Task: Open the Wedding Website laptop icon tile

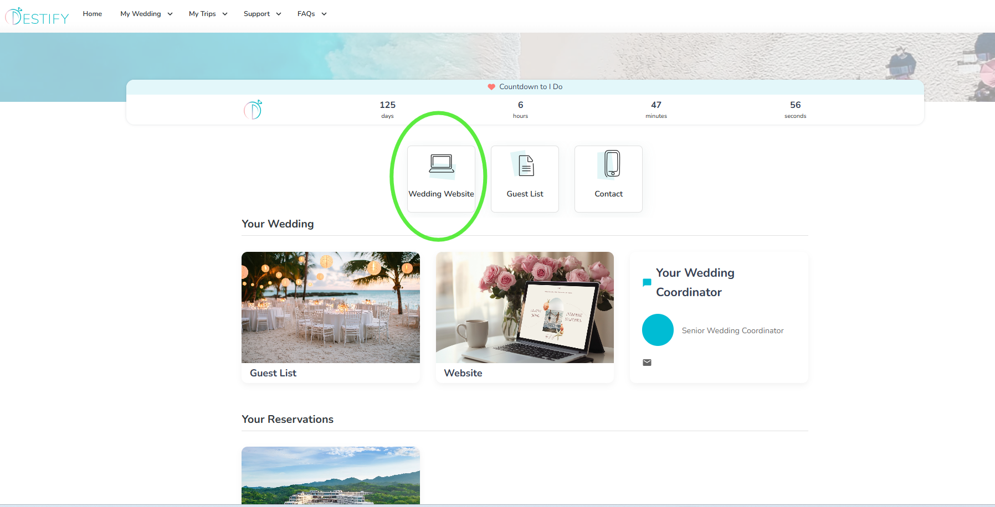Action: point(441,178)
